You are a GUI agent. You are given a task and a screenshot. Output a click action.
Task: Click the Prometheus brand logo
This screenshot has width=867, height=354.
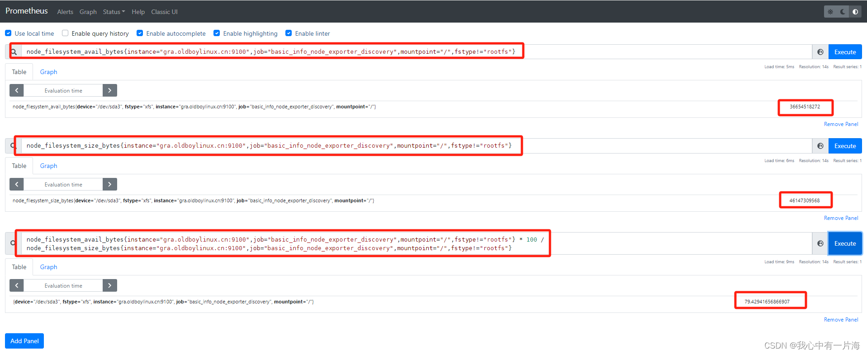[x=26, y=11]
